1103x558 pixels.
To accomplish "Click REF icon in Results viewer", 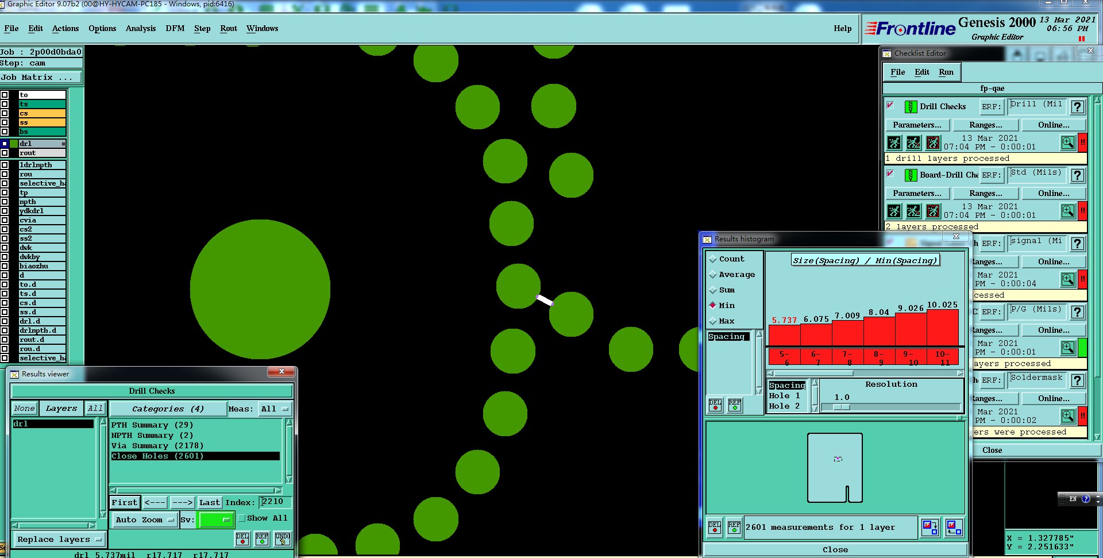I will (262, 538).
